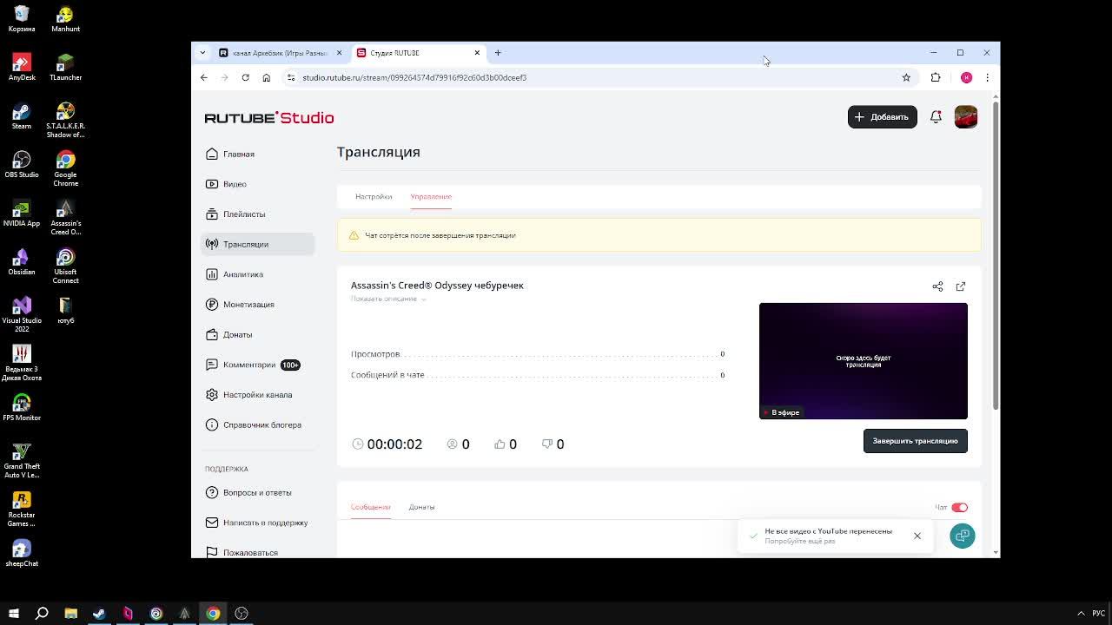Open File Explorer from taskbar
The width and height of the screenshot is (1112, 625).
pyautogui.click(x=70, y=614)
